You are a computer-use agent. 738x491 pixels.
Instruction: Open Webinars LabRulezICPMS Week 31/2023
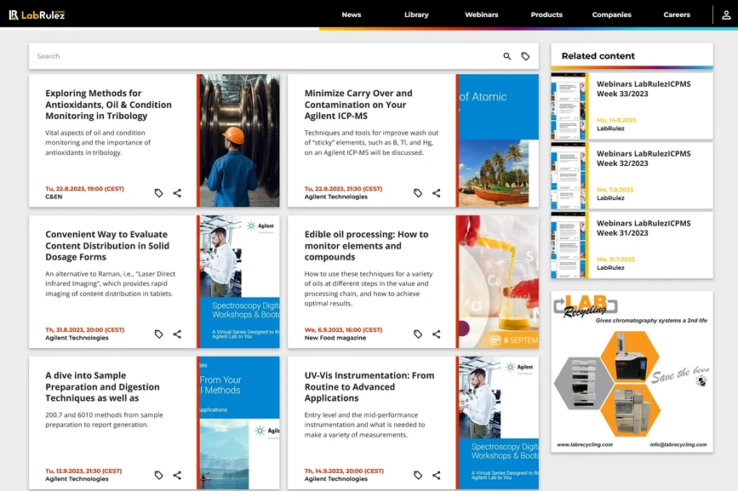tap(644, 228)
